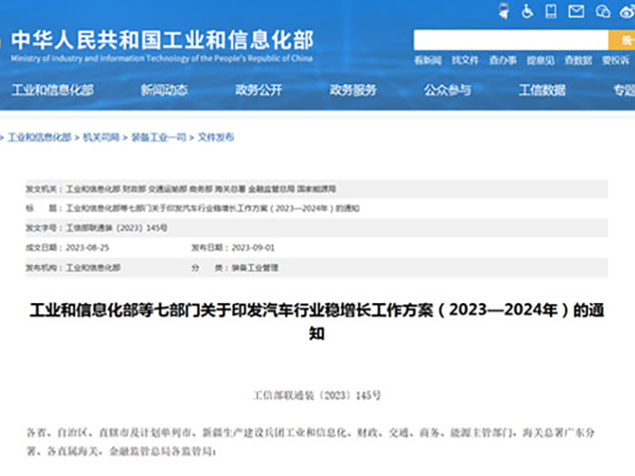Image resolution: width=635 pixels, height=476 pixels.
Task: Click the 成文日期 2023-08-25 value
Action: pos(87,248)
